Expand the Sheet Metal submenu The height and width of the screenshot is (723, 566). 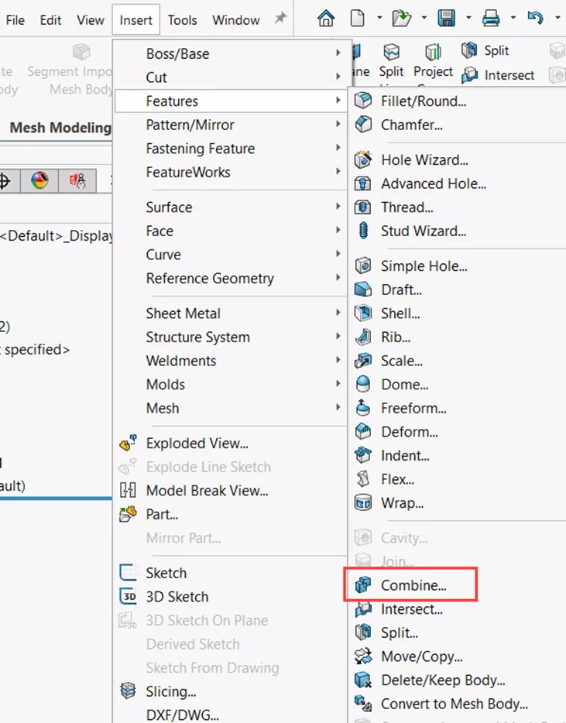(183, 314)
